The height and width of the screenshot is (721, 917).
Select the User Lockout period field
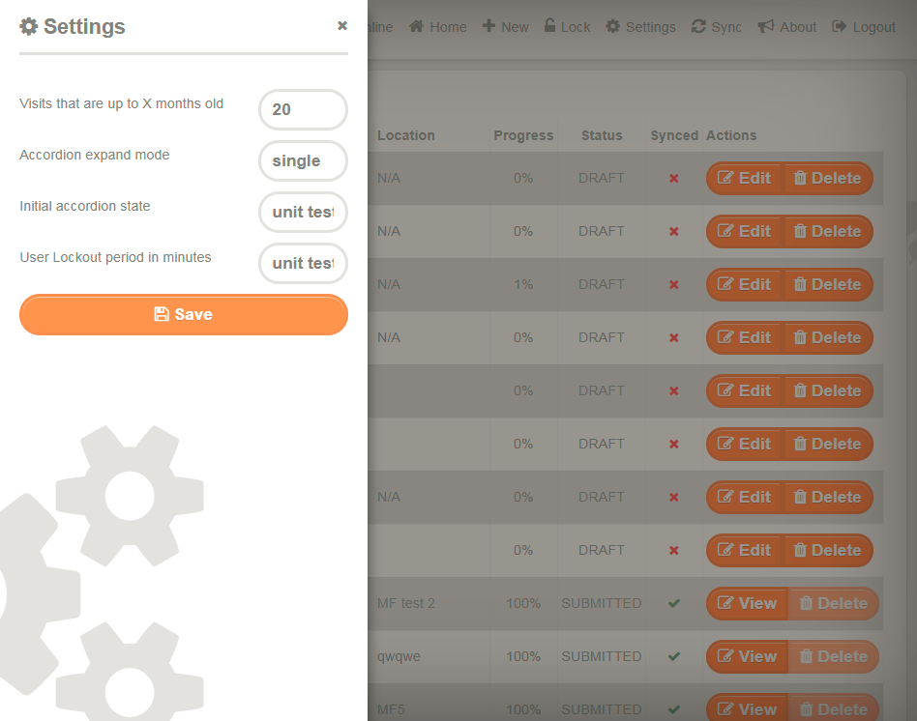(x=303, y=264)
